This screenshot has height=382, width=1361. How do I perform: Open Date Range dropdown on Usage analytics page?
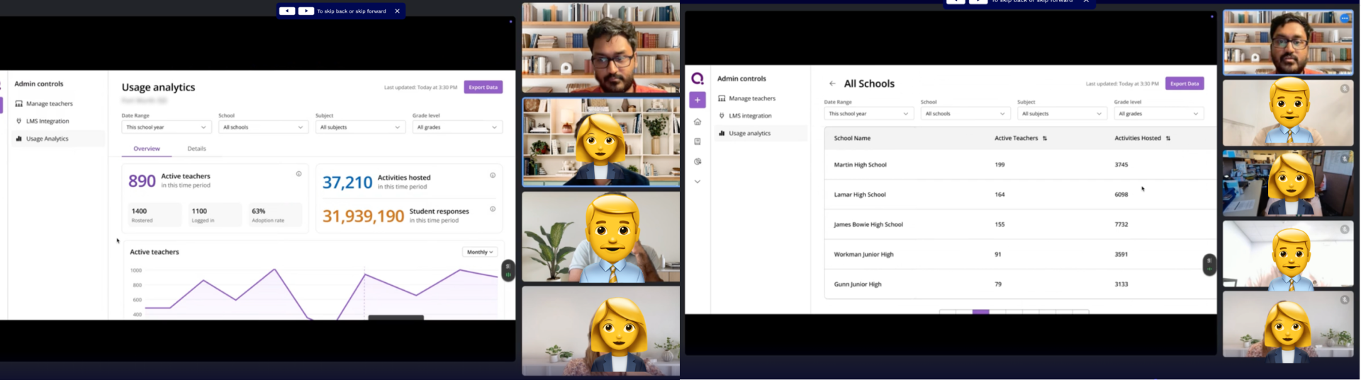tap(166, 127)
